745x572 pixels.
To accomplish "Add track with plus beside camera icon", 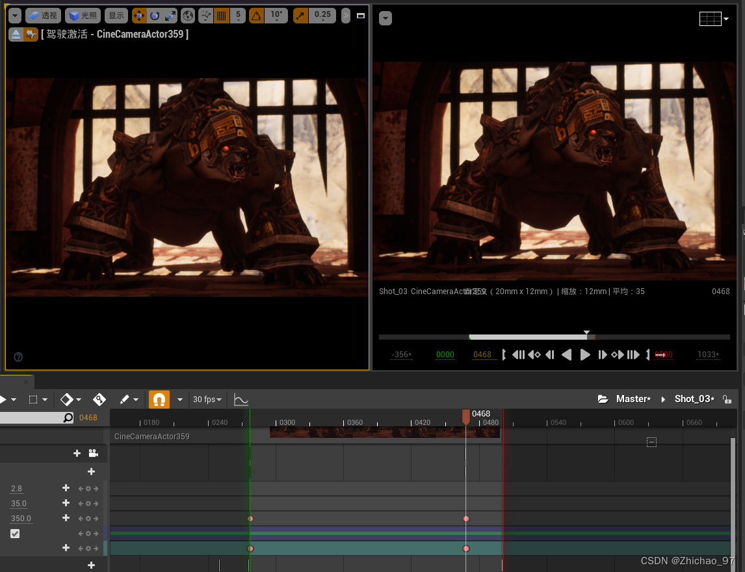I will pos(77,453).
